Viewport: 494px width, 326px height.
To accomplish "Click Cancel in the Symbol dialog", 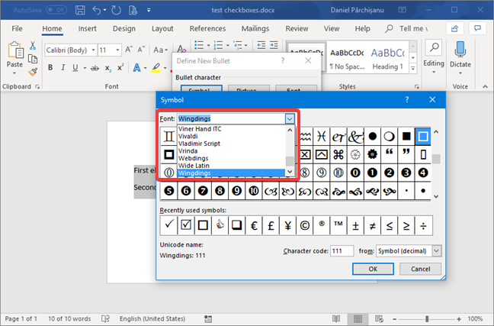I will [x=420, y=269].
